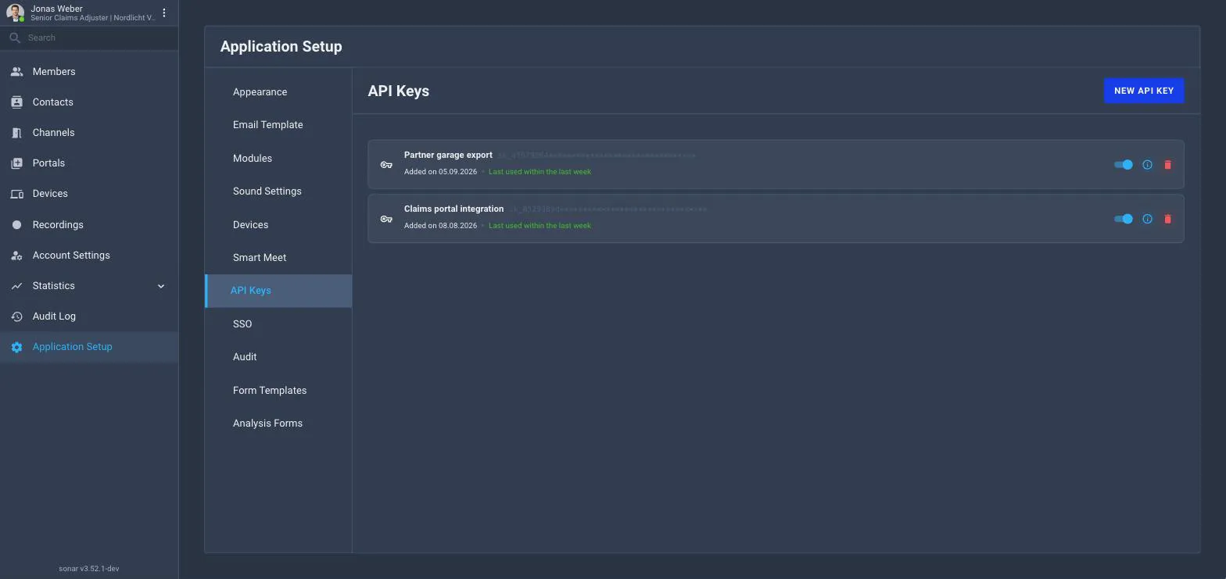Open the Form Templates tab
Viewport: 1226px width, 579px height.
278,391
